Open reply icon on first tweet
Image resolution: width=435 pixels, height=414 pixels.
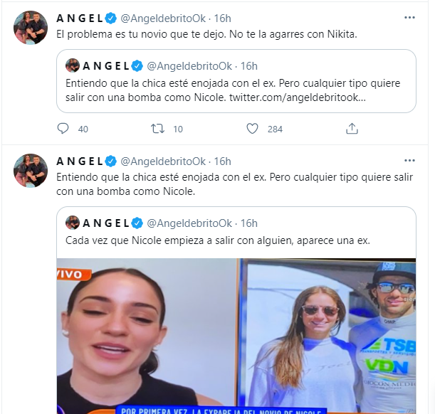click(x=63, y=129)
